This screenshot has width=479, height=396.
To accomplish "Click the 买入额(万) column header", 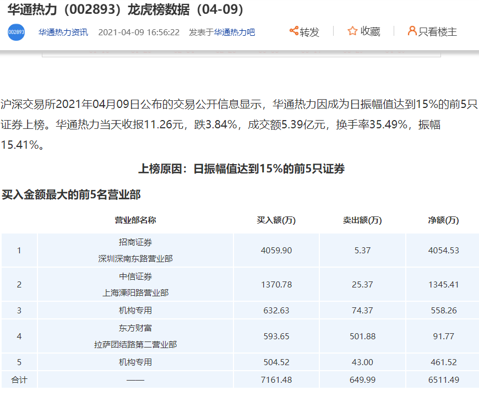I will click(x=276, y=220).
